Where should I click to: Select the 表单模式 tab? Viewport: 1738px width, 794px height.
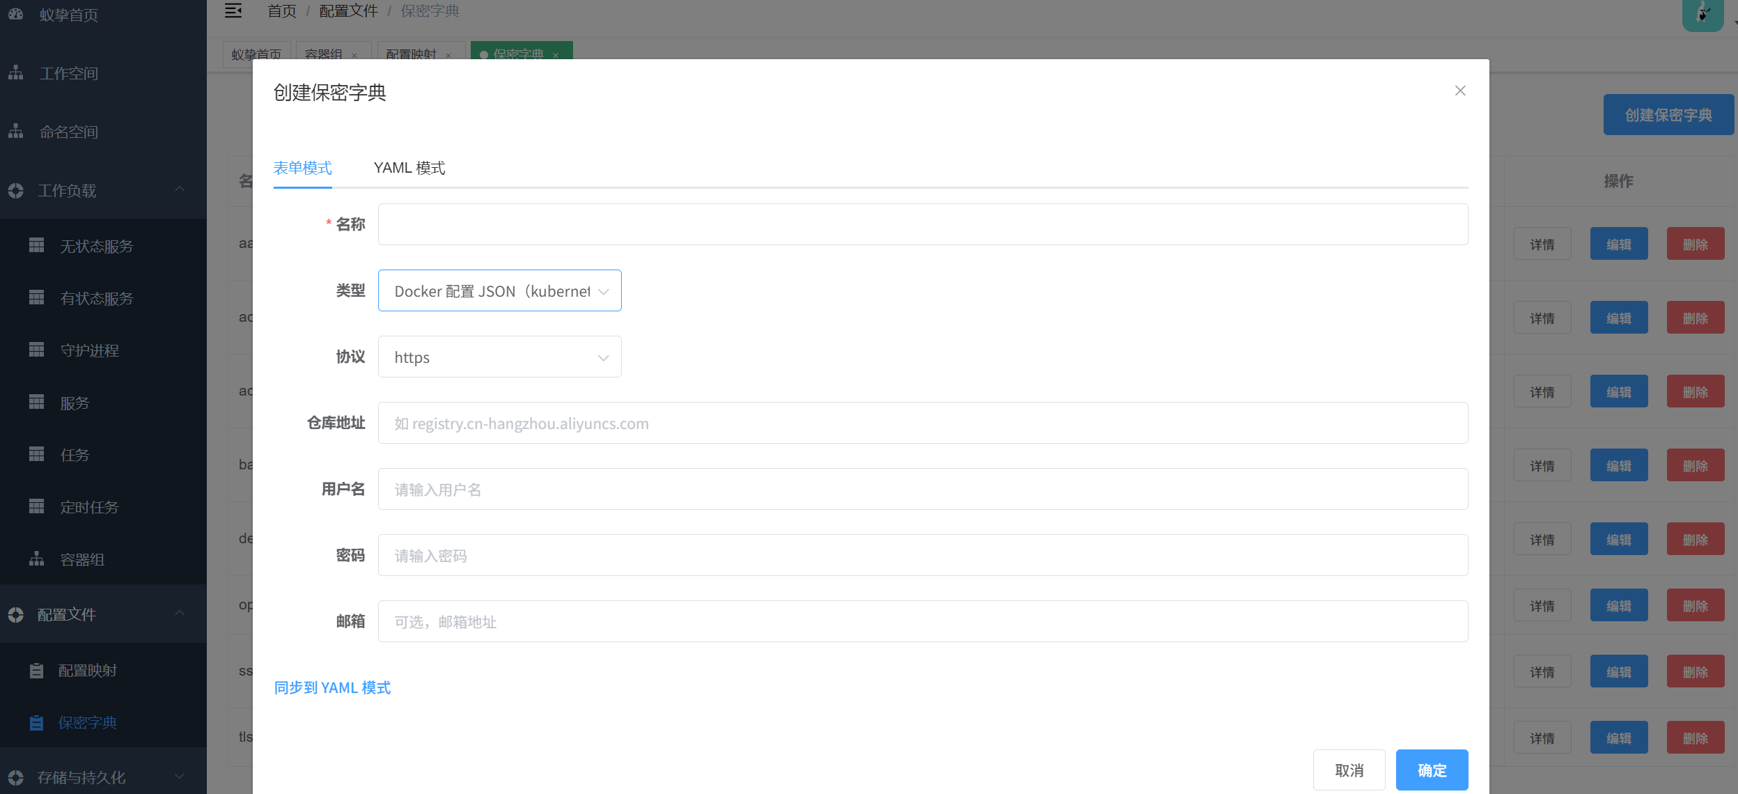[302, 168]
